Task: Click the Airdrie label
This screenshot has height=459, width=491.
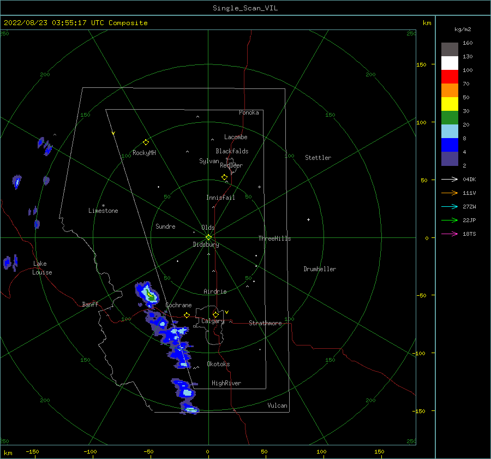Action: [215, 291]
